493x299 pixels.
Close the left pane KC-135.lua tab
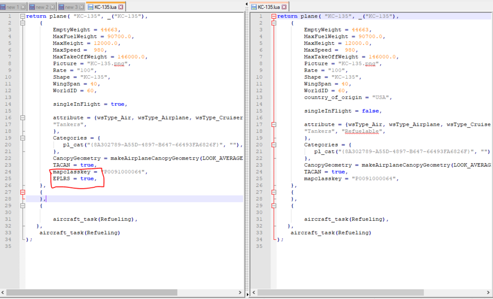click(121, 7)
